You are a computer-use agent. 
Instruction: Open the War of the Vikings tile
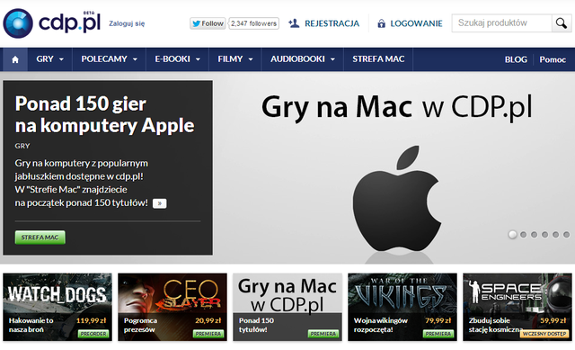pos(402,307)
